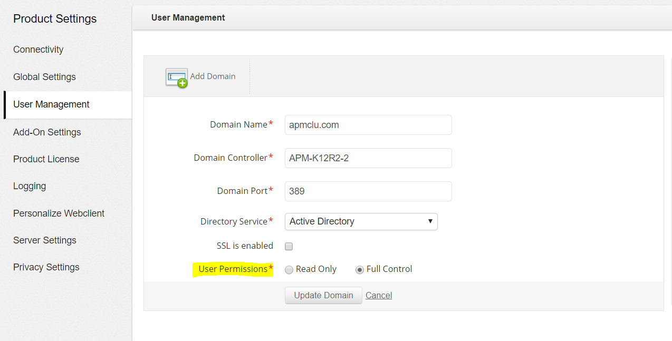Select Read Only user permission

[x=289, y=270]
